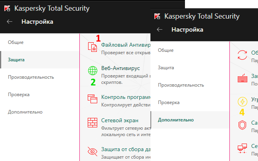This screenshot has height=161, width=258.
Task: Click the red keyboard icon
Action: point(242,78)
